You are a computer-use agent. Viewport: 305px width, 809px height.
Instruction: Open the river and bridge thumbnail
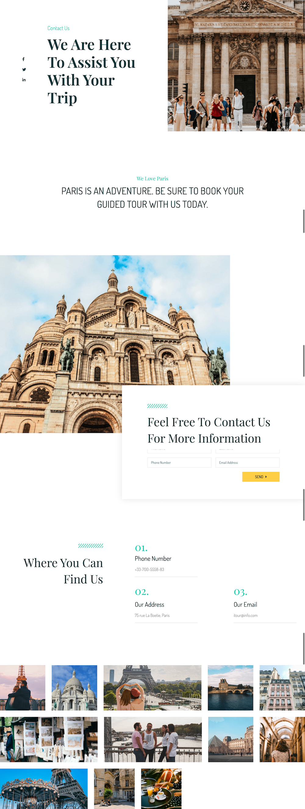tap(231, 688)
